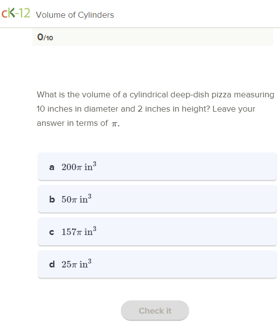Click the CK-12 logo
The width and height of the screenshot is (280, 323).
[x=16, y=13]
